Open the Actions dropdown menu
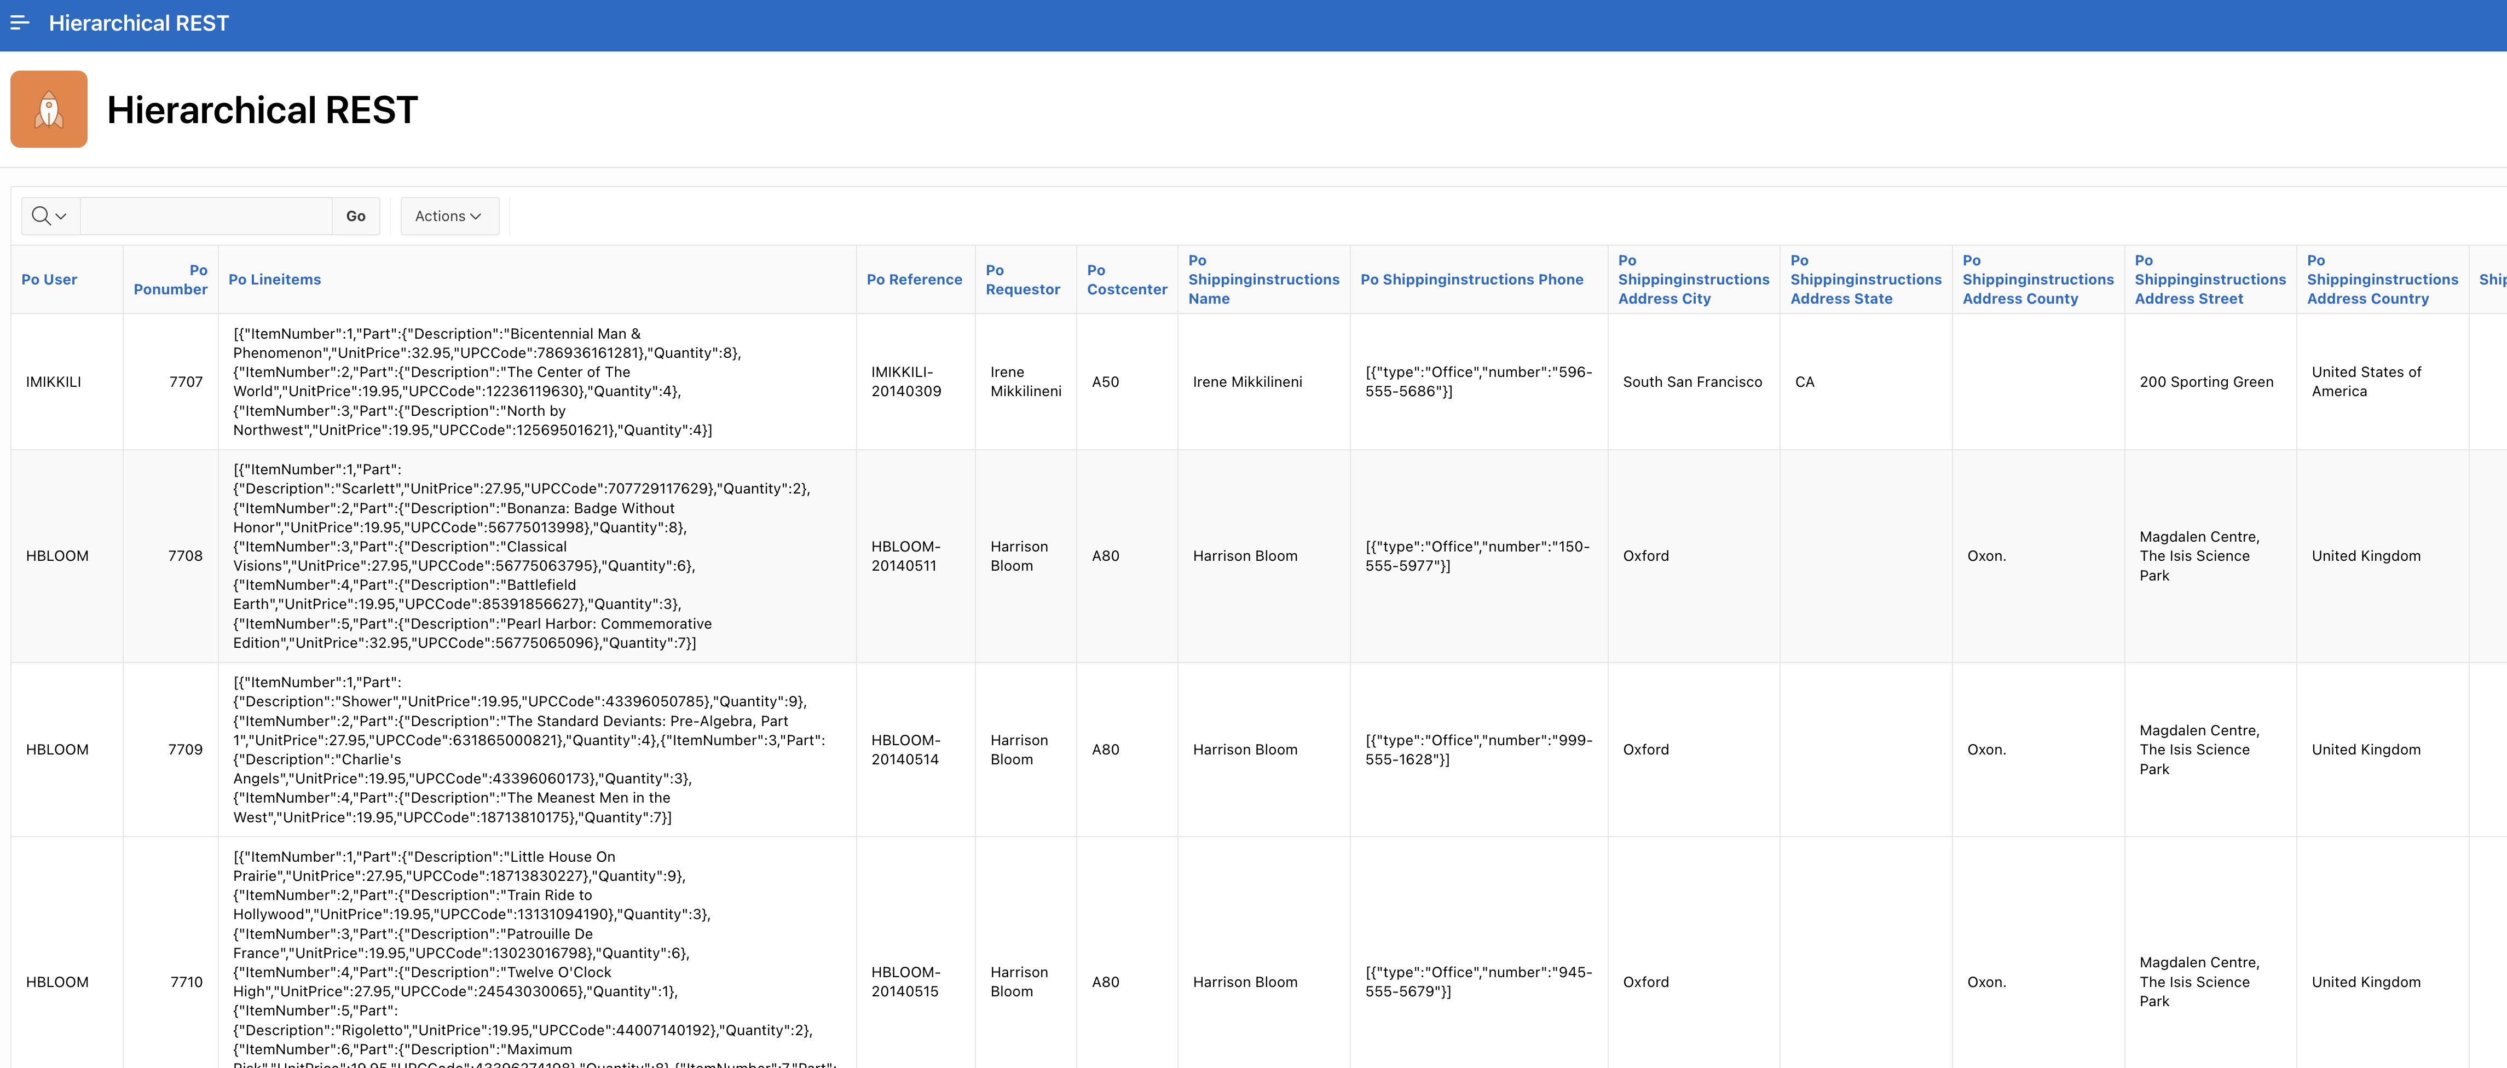 [x=449, y=216]
